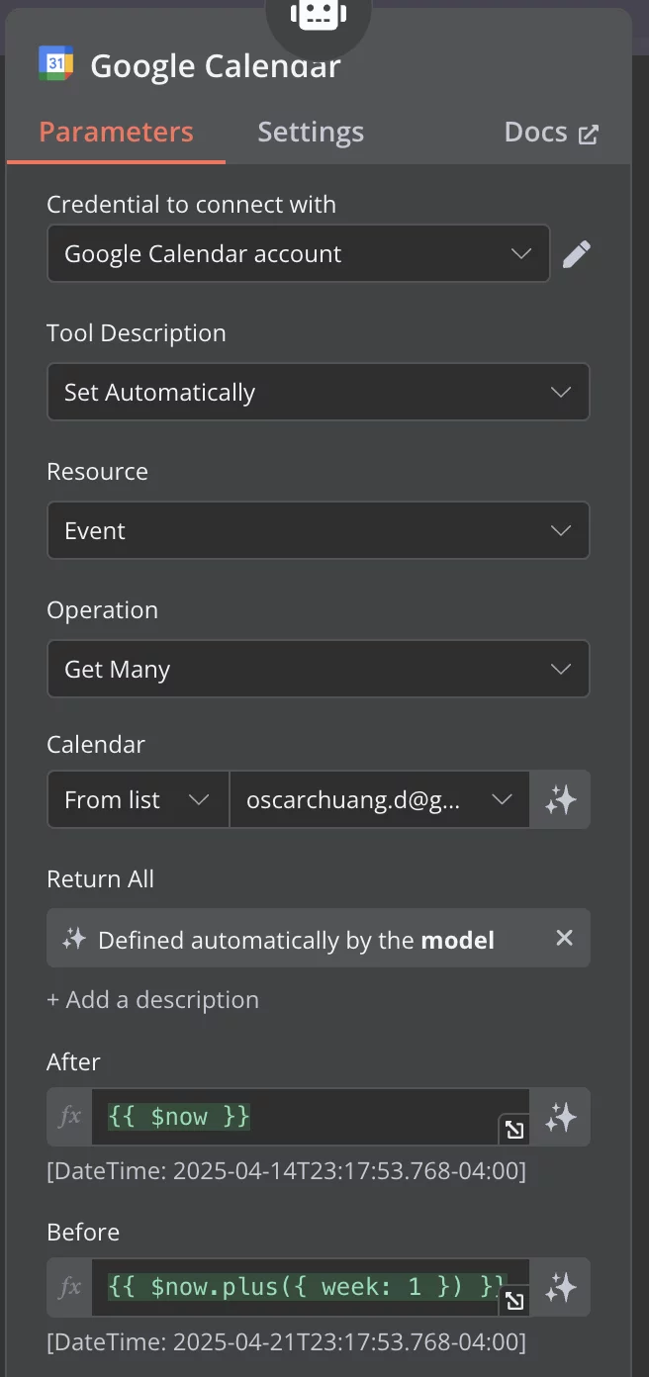Click the Calendar field label
Image resolution: width=649 pixels, height=1377 pixels.
coord(96,744)
